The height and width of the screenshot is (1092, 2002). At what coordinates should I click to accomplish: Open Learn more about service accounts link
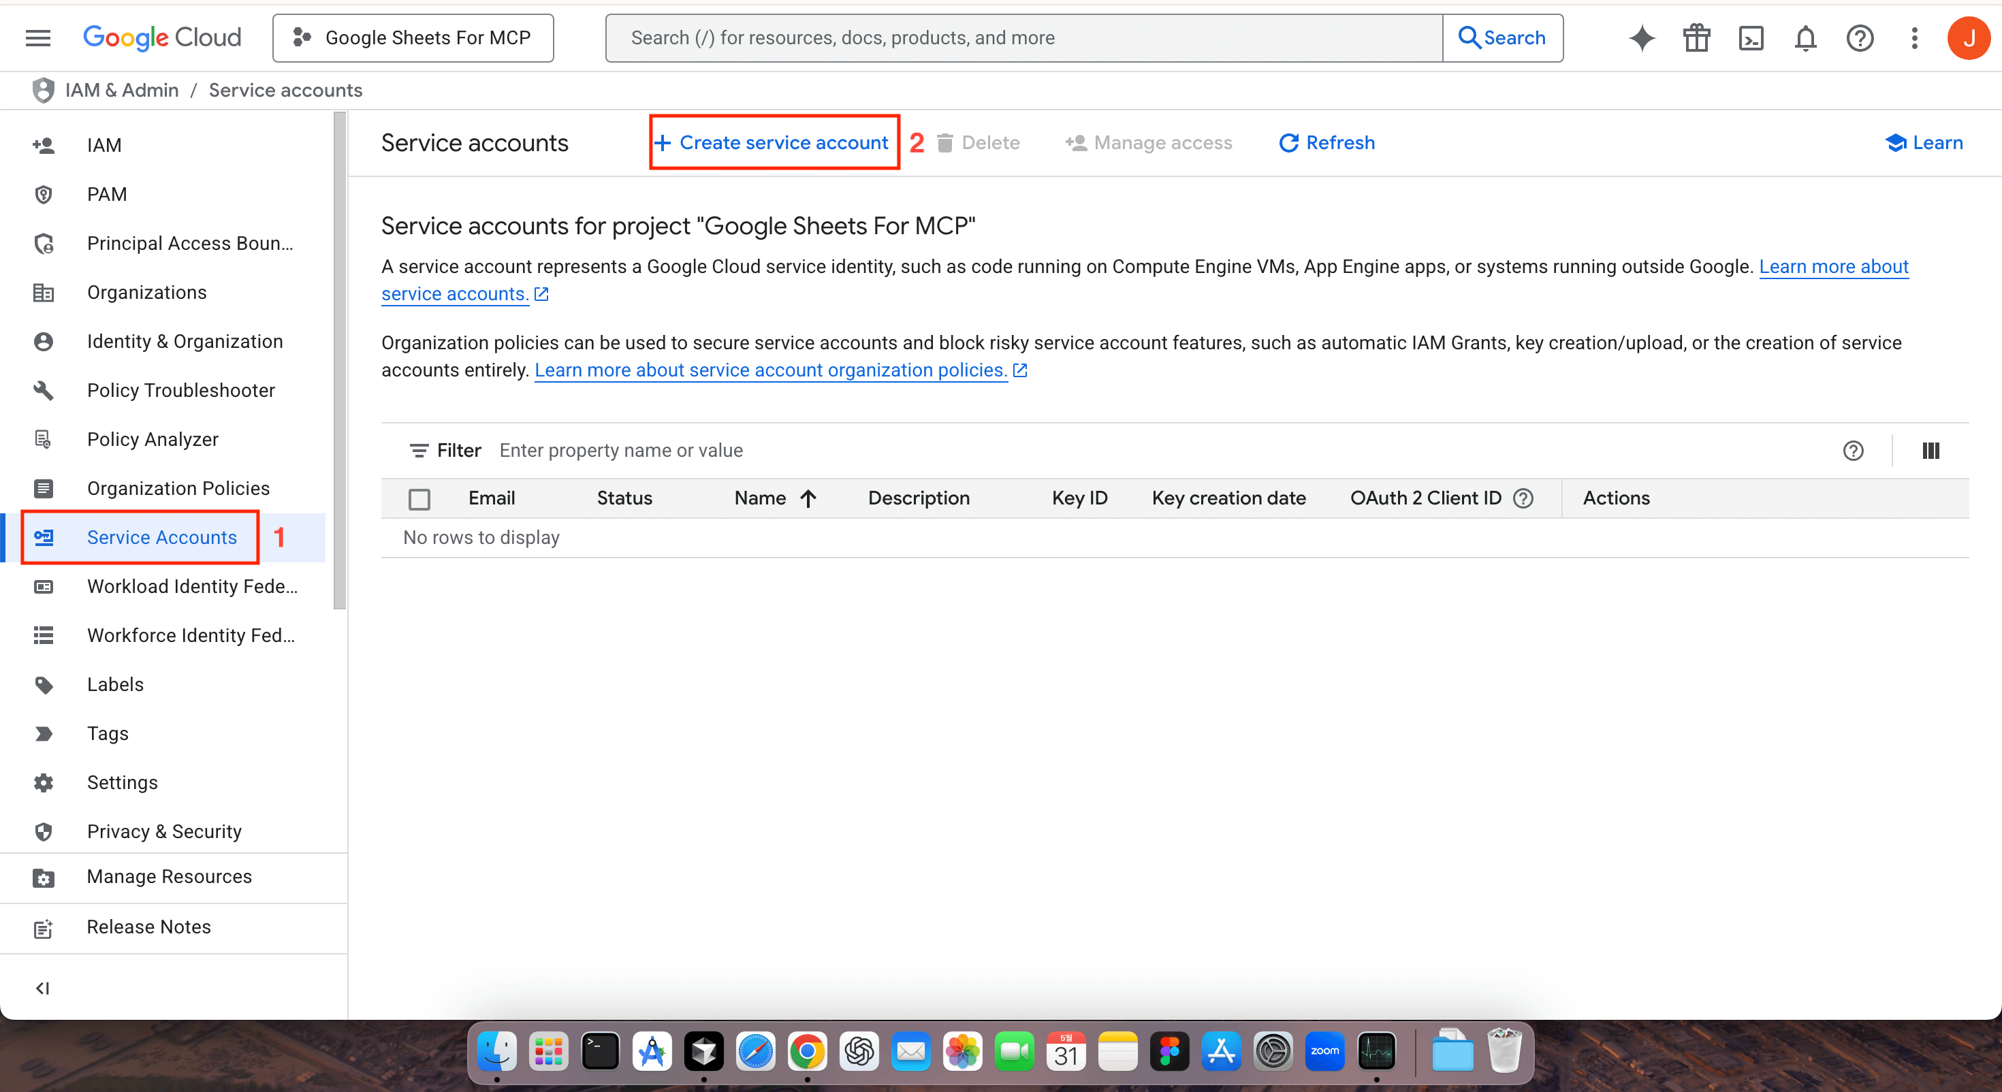[1145, 280]
